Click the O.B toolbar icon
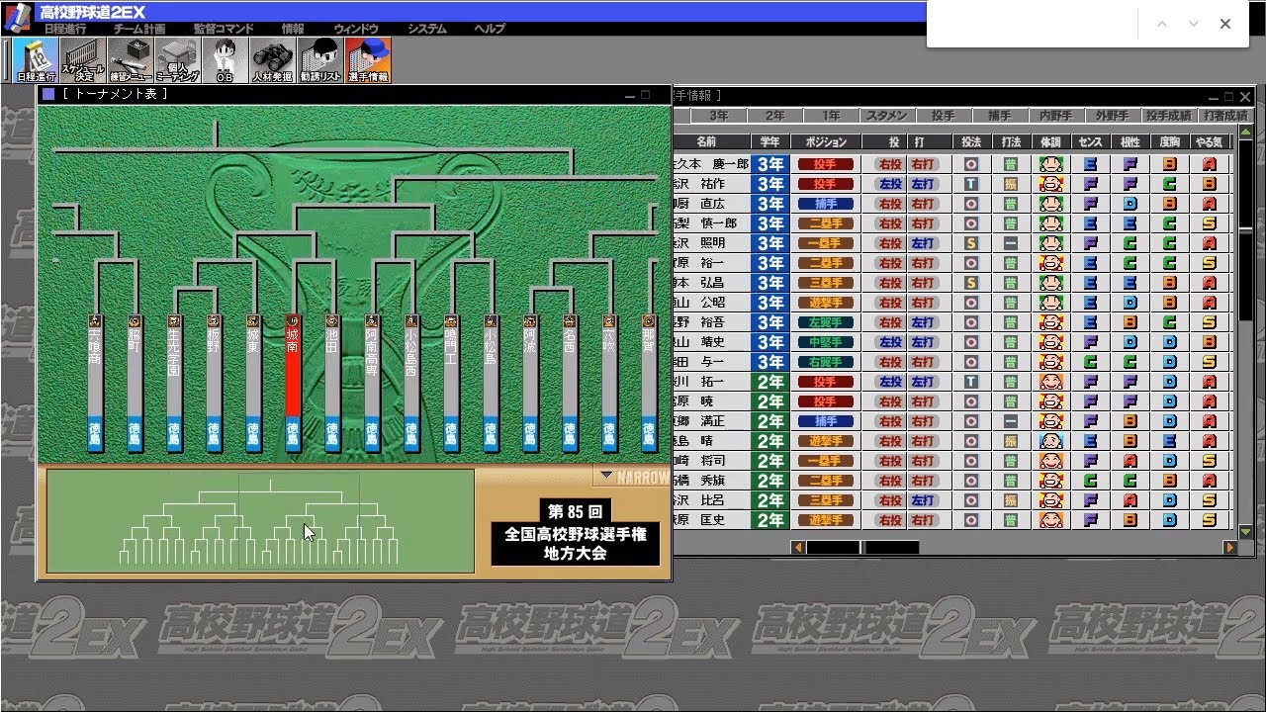The width and height of the screenshot is (1266, 712). 225,60
